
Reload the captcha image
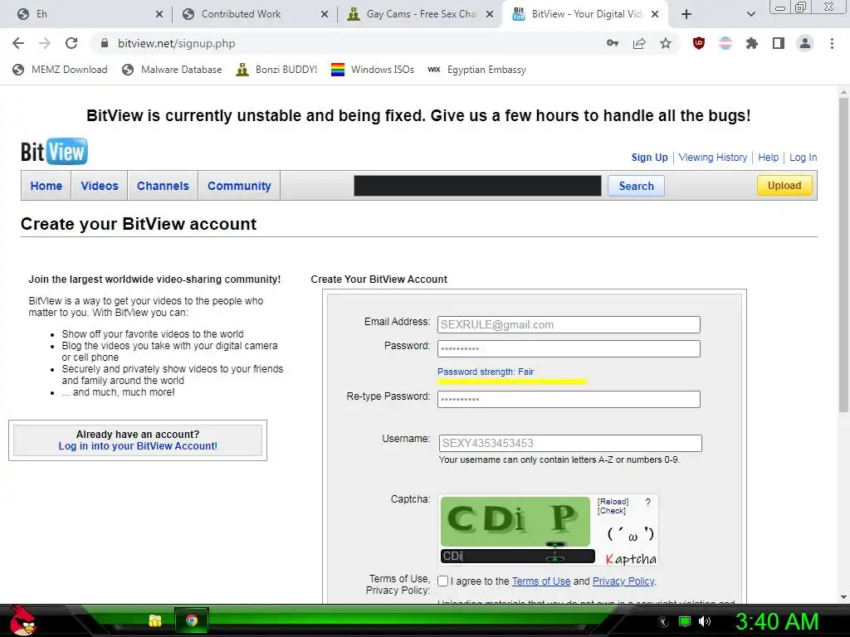pyautogui.click(x=613, y=502)
